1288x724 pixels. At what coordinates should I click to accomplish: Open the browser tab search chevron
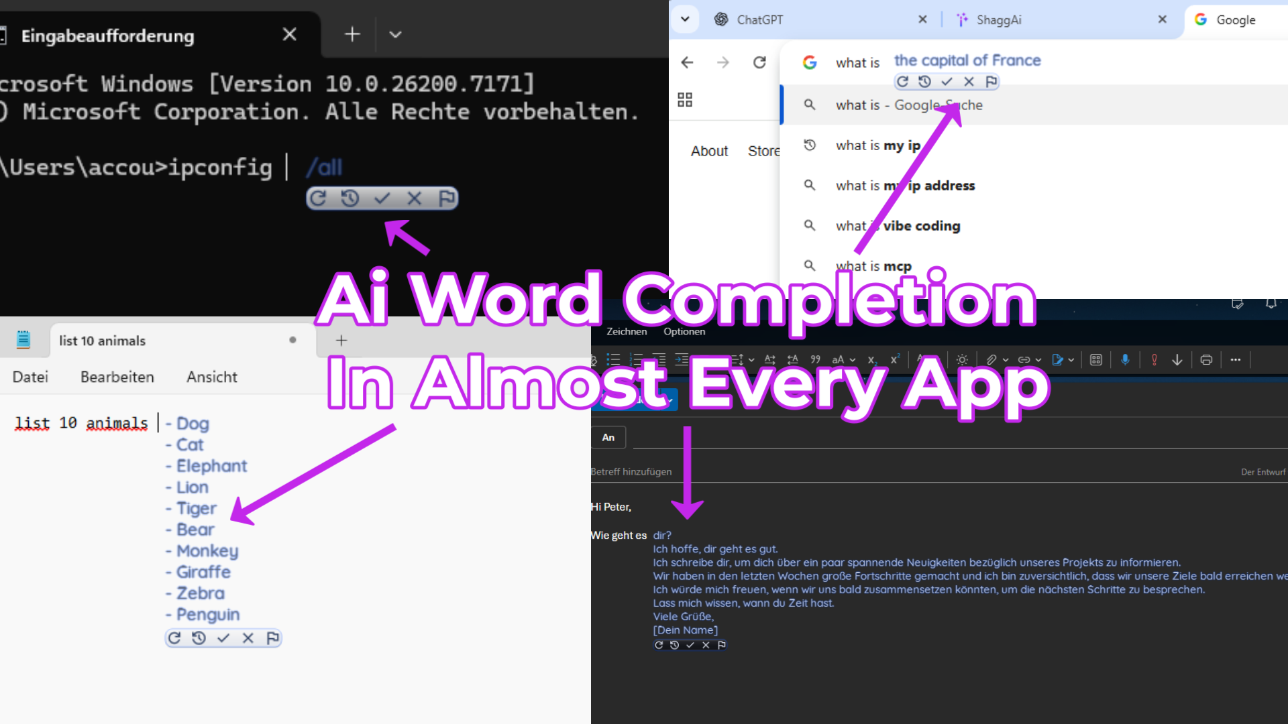(x=685, y=19)
